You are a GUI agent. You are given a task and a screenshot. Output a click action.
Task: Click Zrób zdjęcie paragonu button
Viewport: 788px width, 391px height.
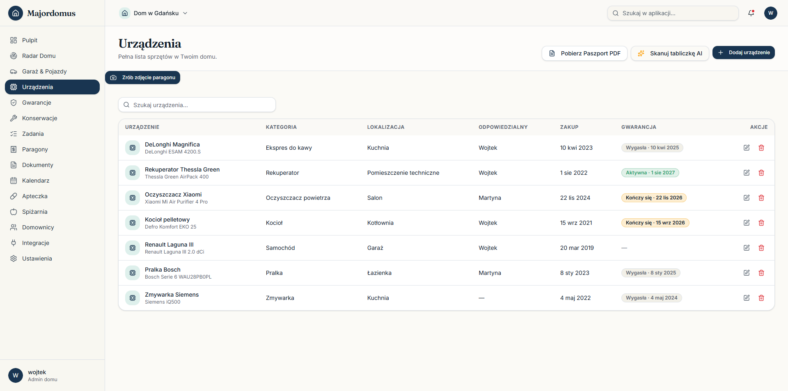[x=142, y=78]
